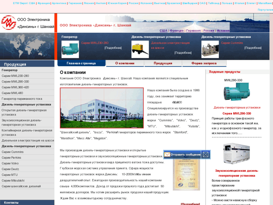Click Таиланд in top depot list
The width and height of the screenshot is (273, 205).
214,3
